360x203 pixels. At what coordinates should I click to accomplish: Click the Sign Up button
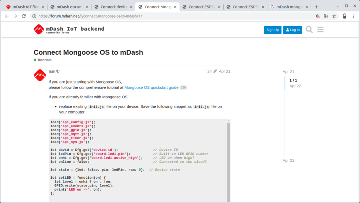[x=272, y=30]
